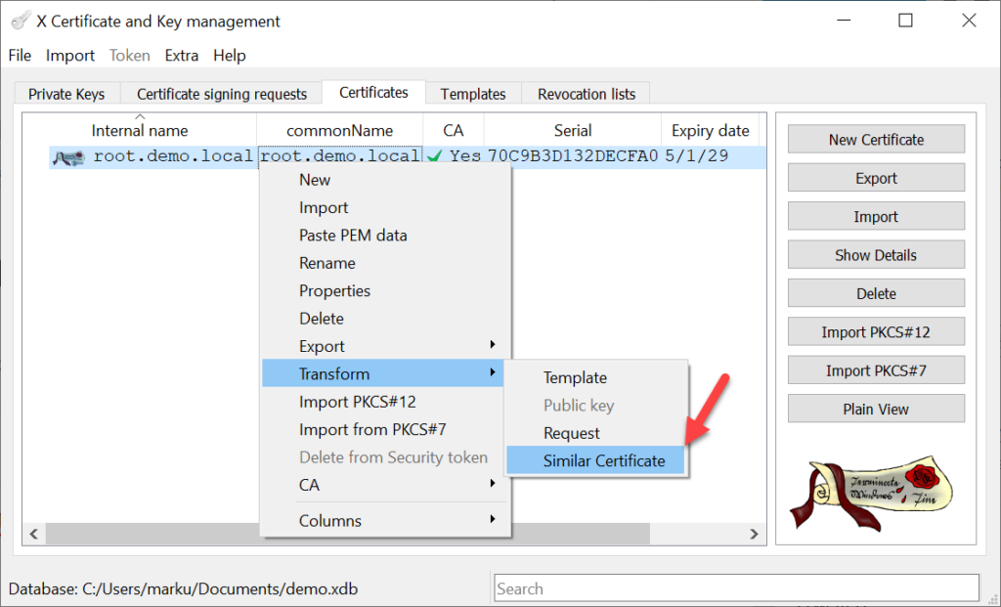Viewport: 1001px width, 607px height.
Task: Sort by the Expiry date column header
Action: pyautogui.click(x=710, y=130)
